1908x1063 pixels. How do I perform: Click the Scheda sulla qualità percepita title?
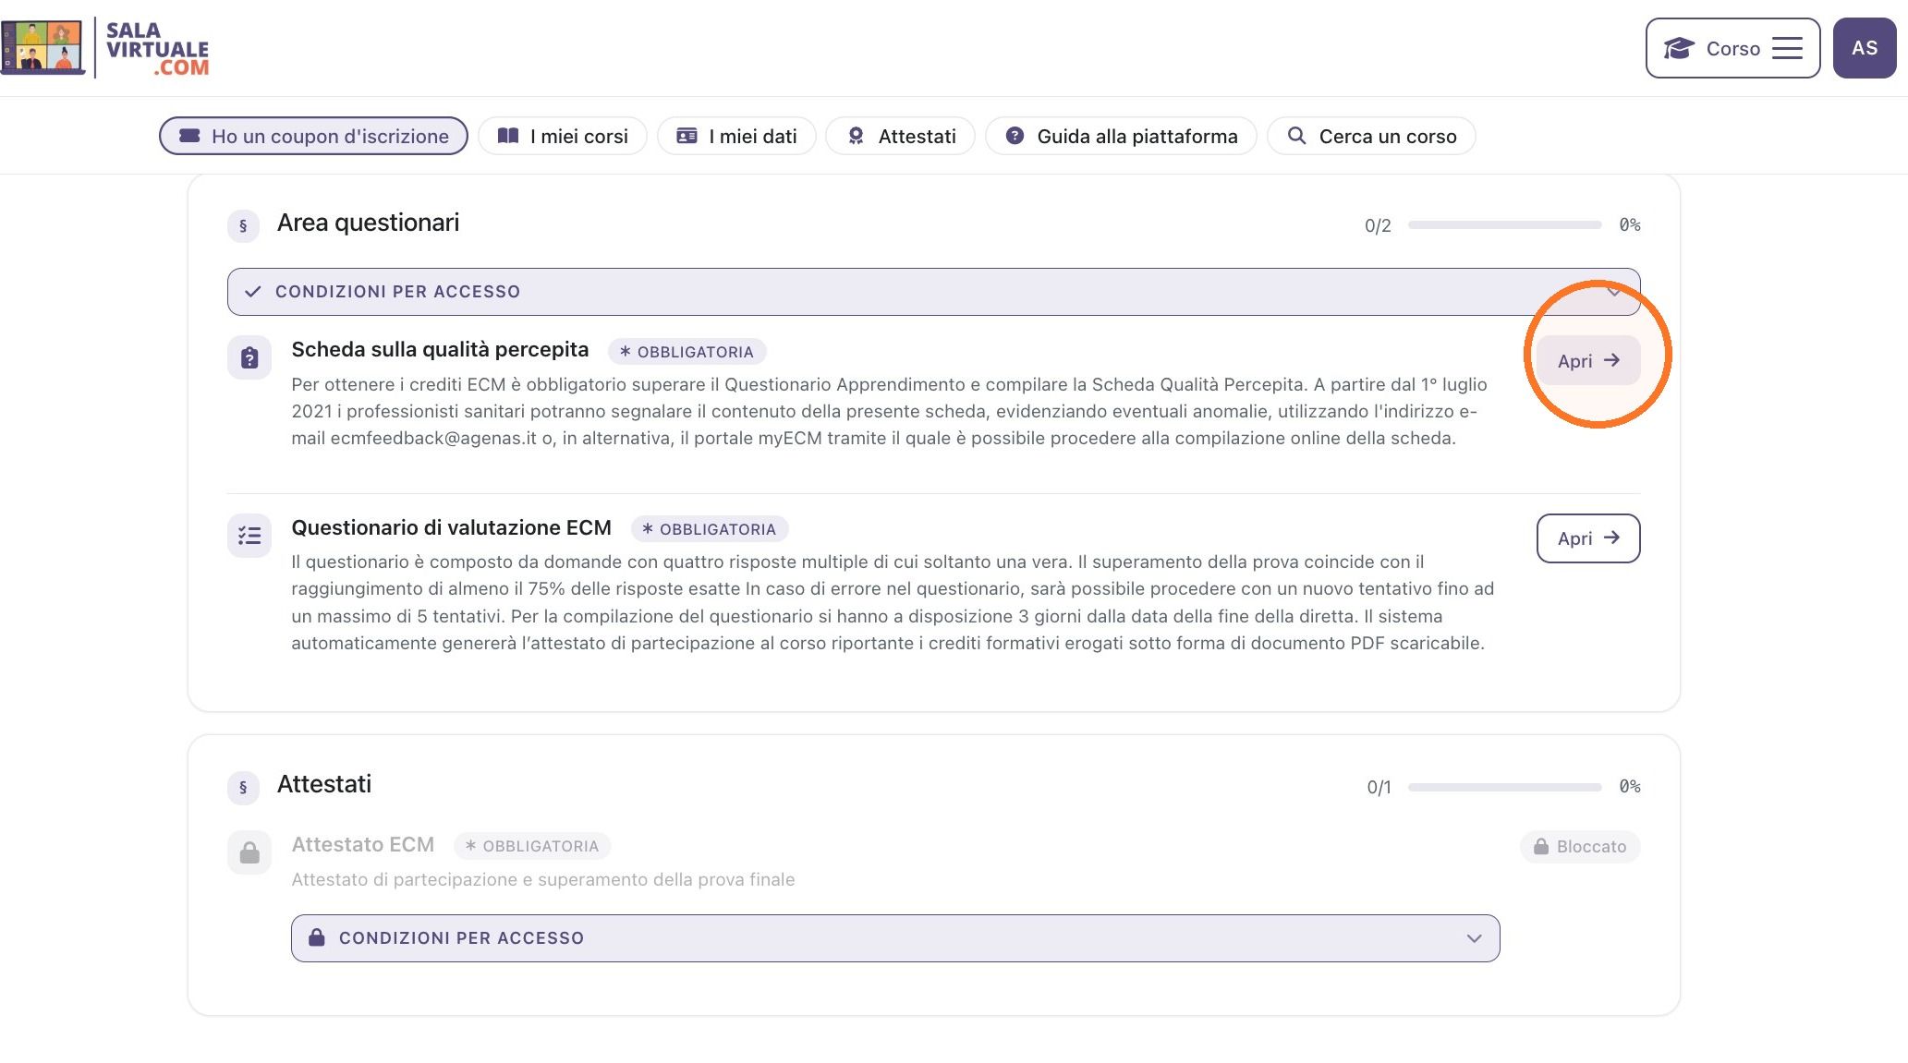coord(440,350)
